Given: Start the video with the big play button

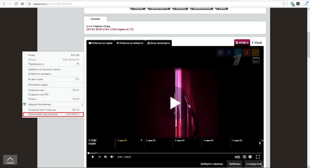Looking at the screenshot, I should tap(175, 103).
